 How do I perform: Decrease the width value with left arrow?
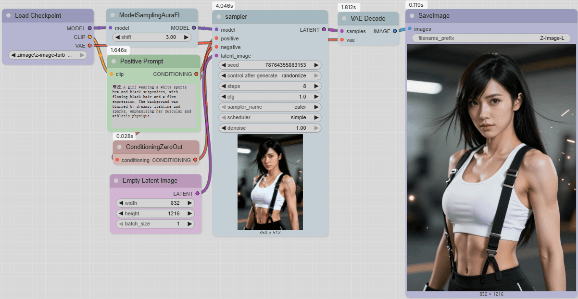tap(120, 203)
